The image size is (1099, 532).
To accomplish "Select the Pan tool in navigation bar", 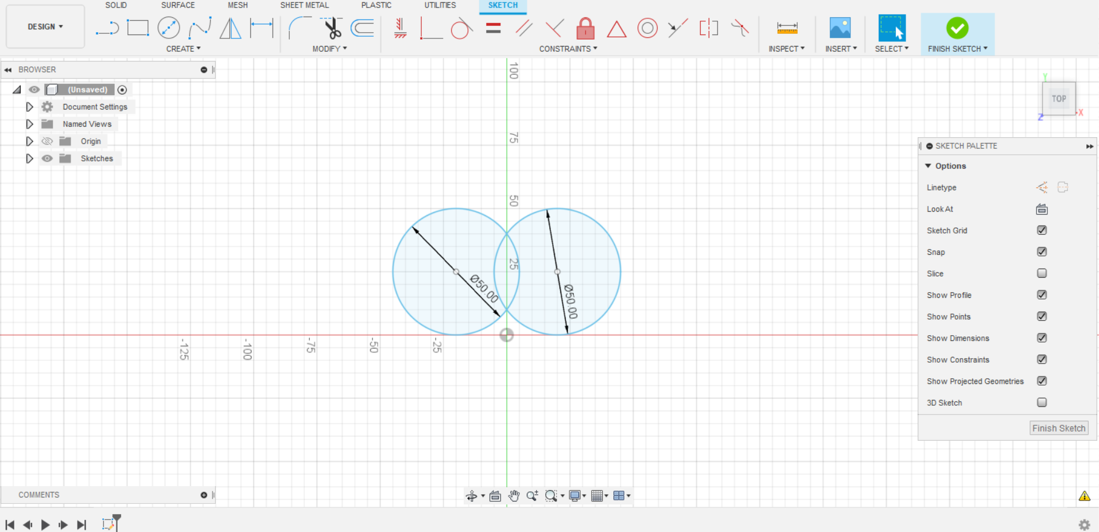I will click(514, 495).
